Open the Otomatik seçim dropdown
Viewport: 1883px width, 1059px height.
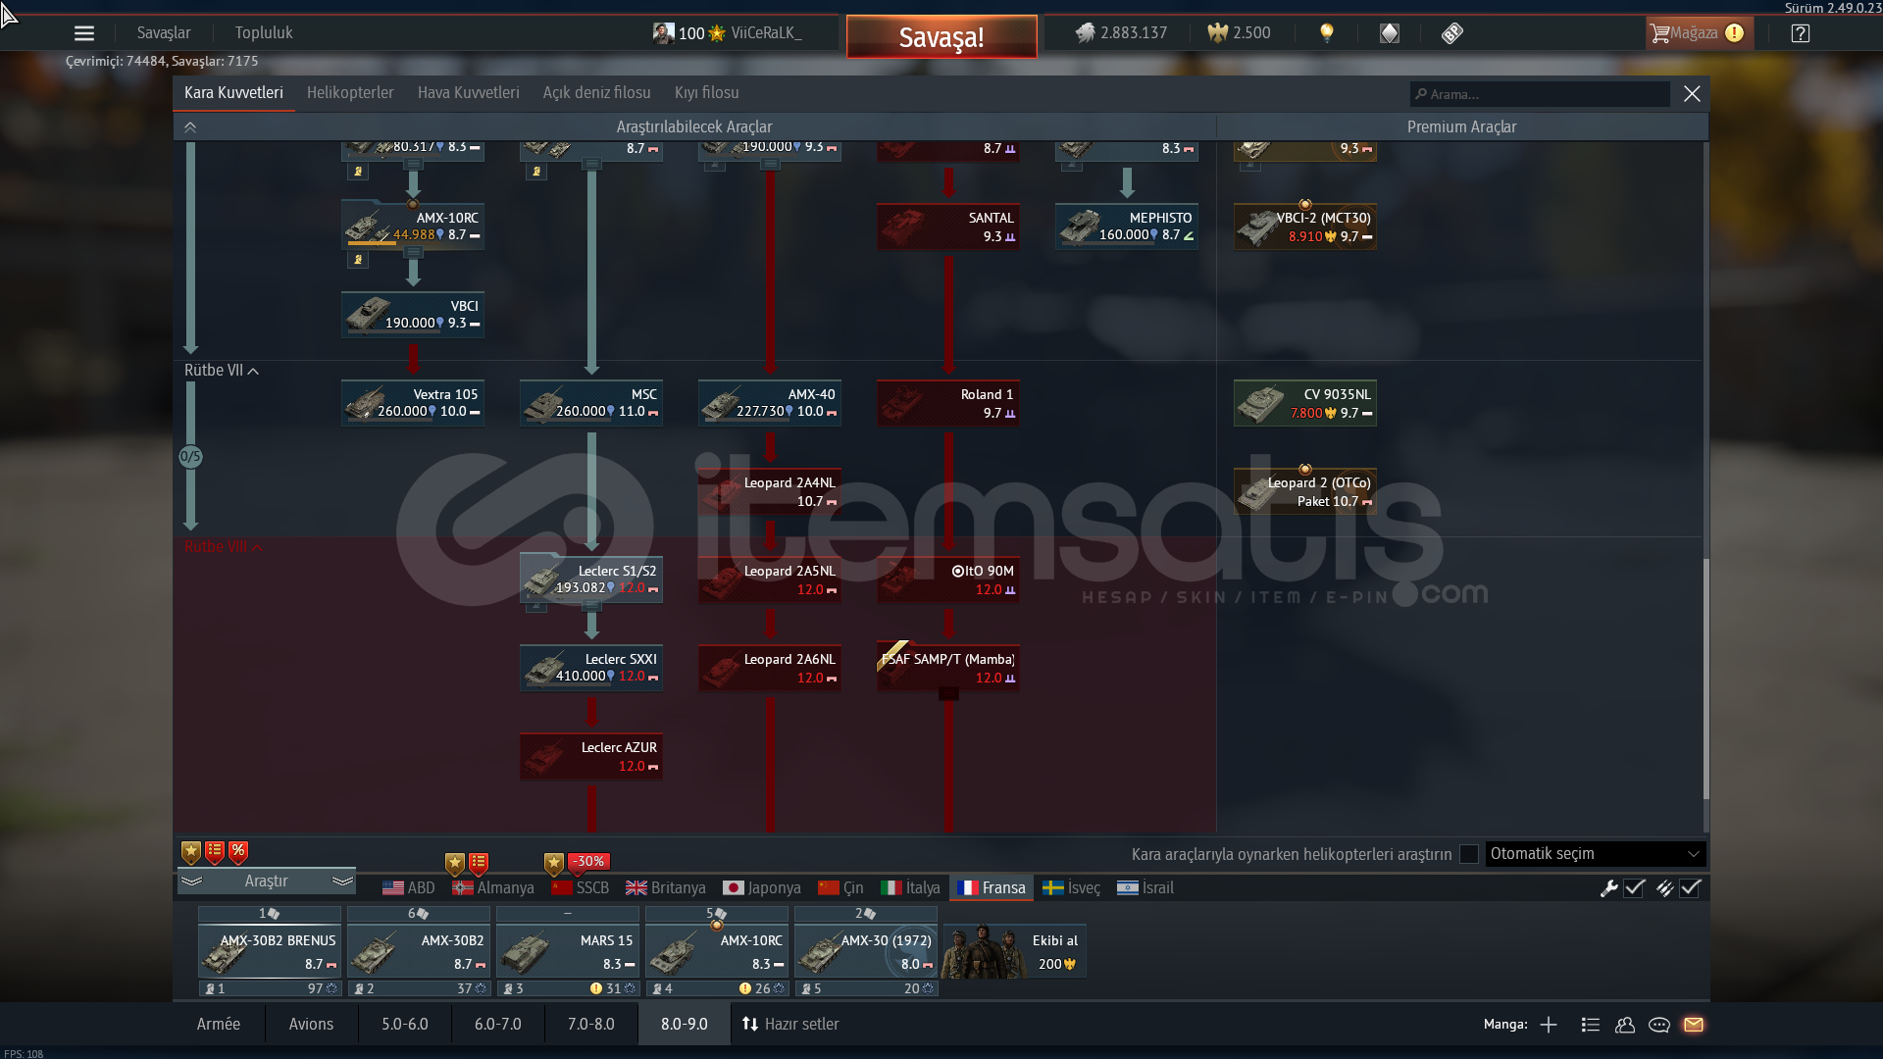(1596, 854)
